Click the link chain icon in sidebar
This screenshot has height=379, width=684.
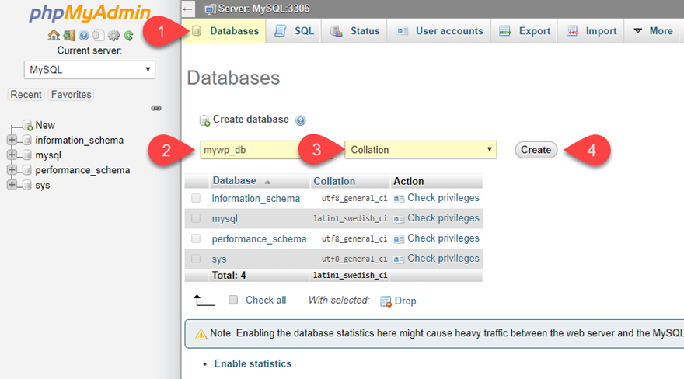pyautogui.click(x=156, y=108)
